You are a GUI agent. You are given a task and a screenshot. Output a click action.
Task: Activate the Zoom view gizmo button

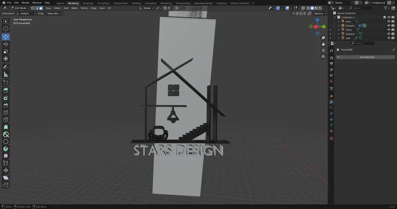(x=323, y=38)
